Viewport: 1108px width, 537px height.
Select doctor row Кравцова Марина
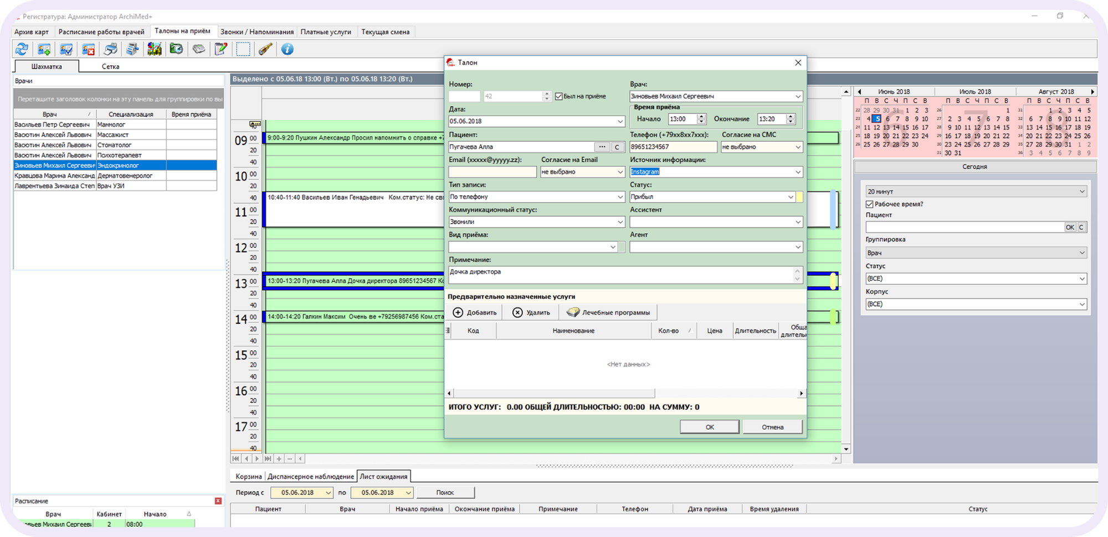coord(115,175)
